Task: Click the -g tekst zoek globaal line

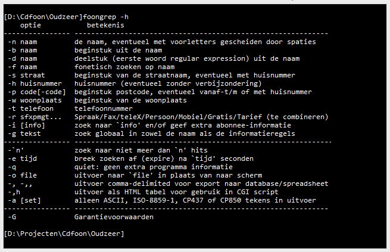Action: point(151,133)
